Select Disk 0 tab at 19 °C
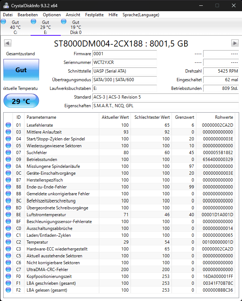The width and height of the screenshot is (242, 301). point(76,27)
